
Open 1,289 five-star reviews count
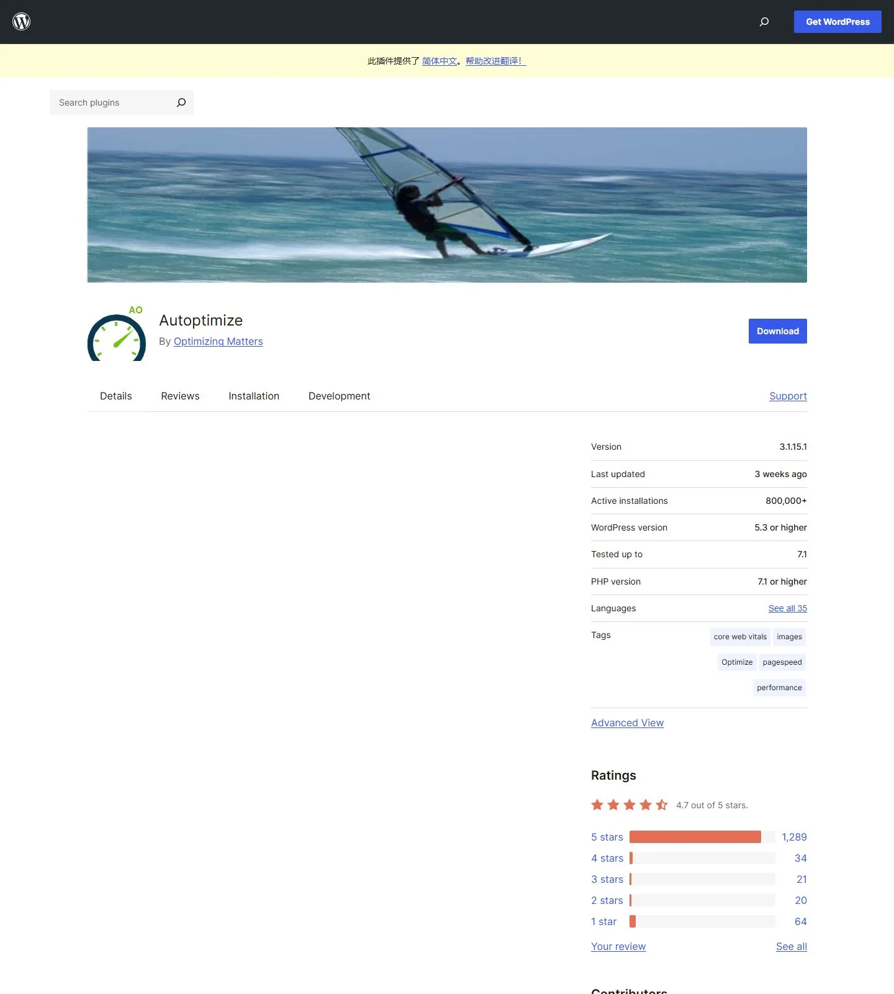(x=794, y=837)
